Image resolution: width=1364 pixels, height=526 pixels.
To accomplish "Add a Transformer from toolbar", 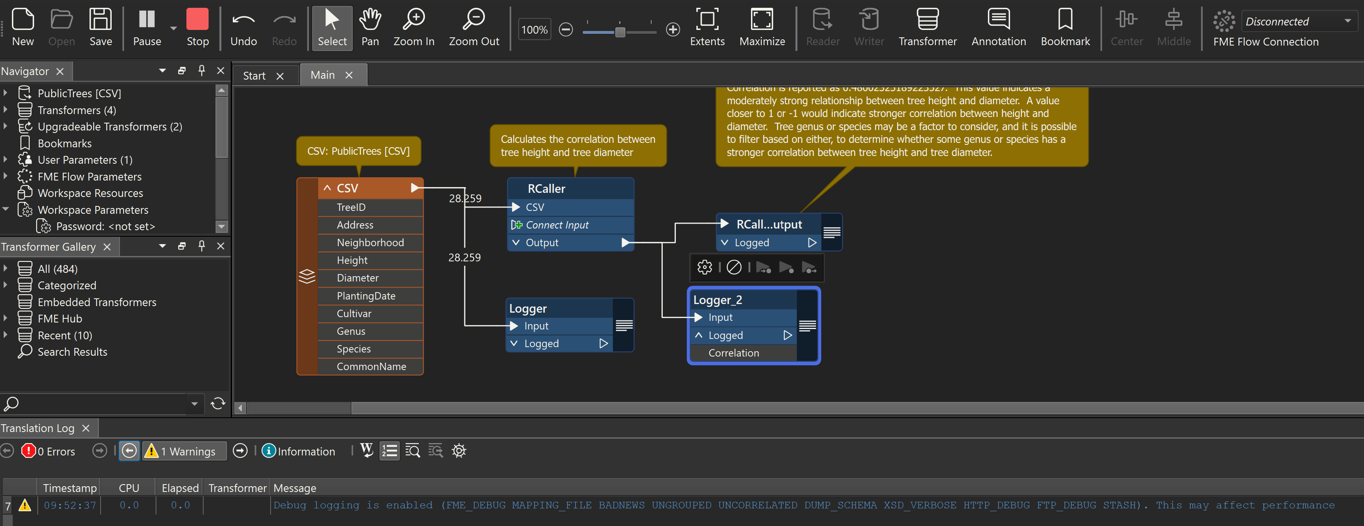I will tap(927, 27).
